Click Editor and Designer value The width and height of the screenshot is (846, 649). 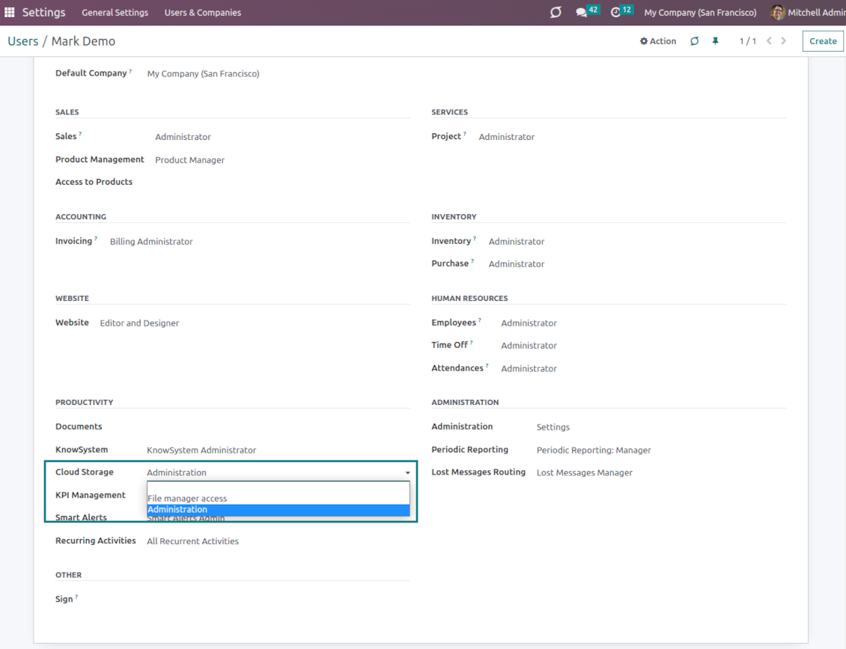click(139, 323)
